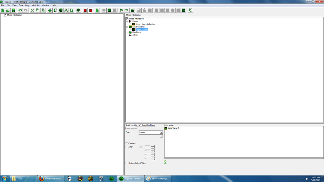This screenshot has height=182, width=324.
Task: Open the Import module icon
Action: pyautogui.click(x=72, y=10)
